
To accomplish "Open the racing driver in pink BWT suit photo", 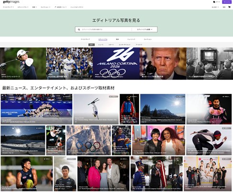I will coord(209,109).
